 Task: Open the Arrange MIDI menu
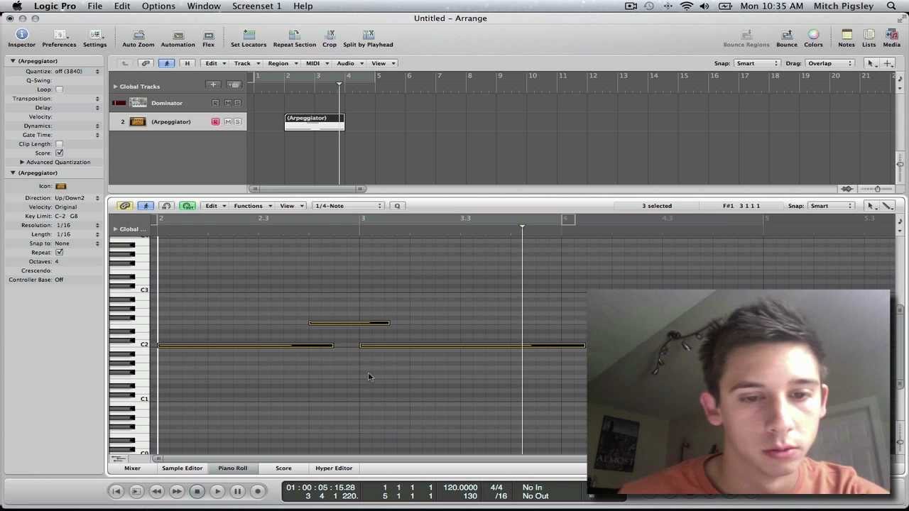(x=316, y=63)
